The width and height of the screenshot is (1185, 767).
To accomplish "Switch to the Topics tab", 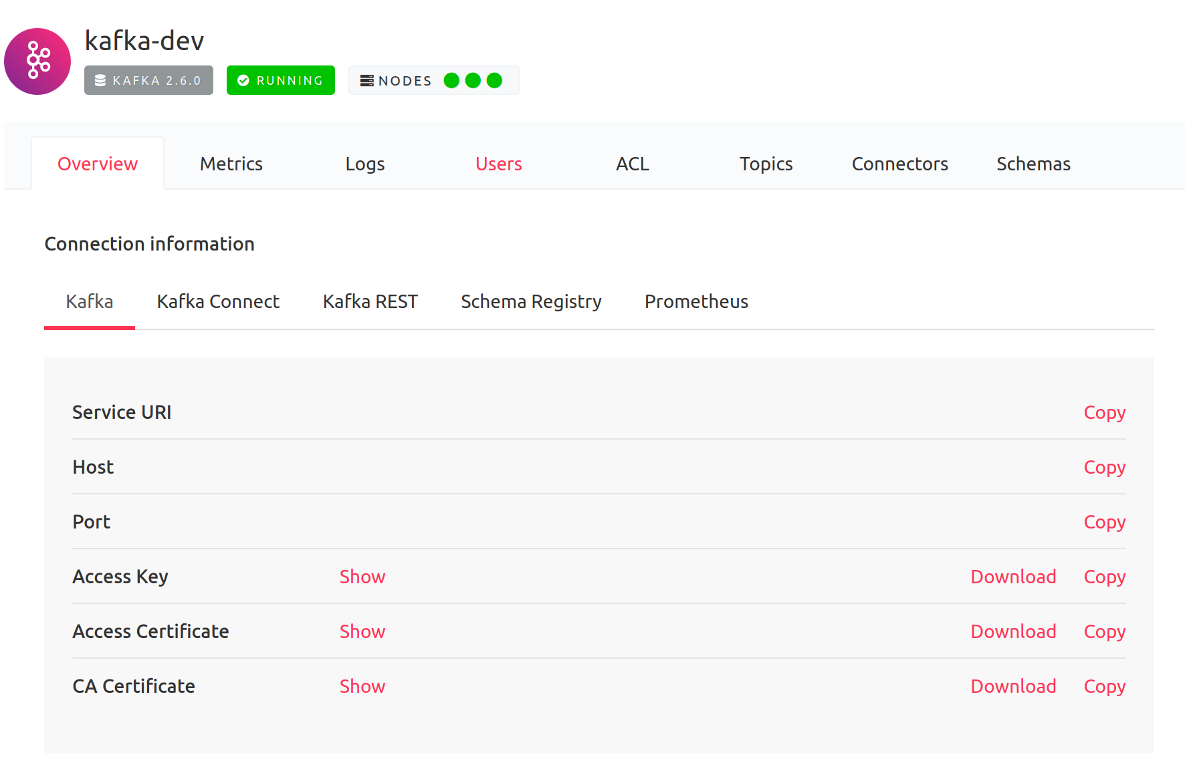I will 766,164.
